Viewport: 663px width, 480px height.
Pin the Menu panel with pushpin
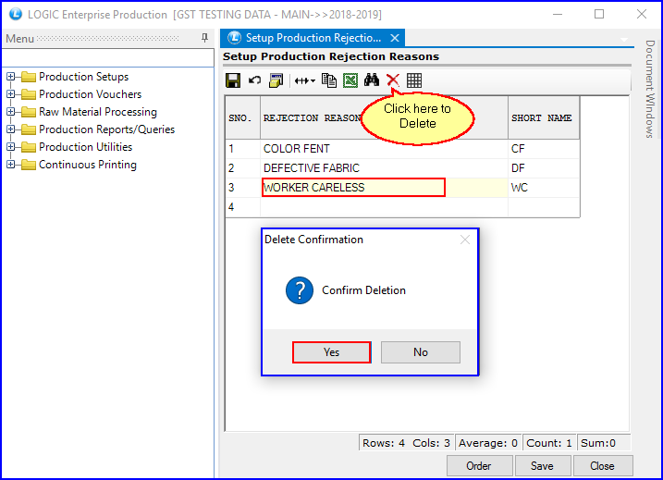(x=205, y=38)
